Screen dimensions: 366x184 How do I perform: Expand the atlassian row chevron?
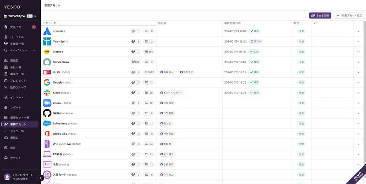tap(358, 31)
